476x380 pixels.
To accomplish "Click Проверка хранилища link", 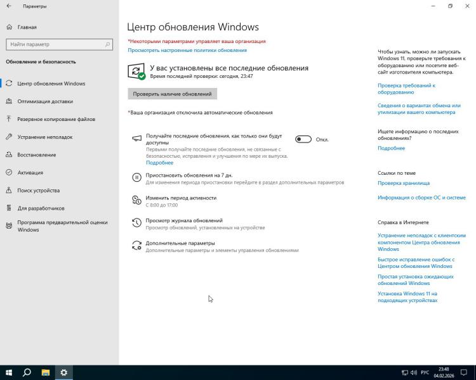I will coord(404,183).
